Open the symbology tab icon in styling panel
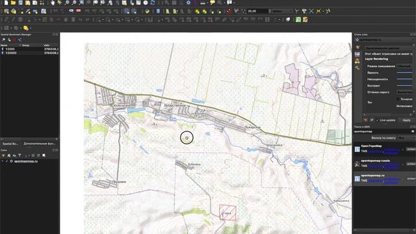The width and height of the screenshot is (416, 234). pyautogui.click(x=357, y=47)
